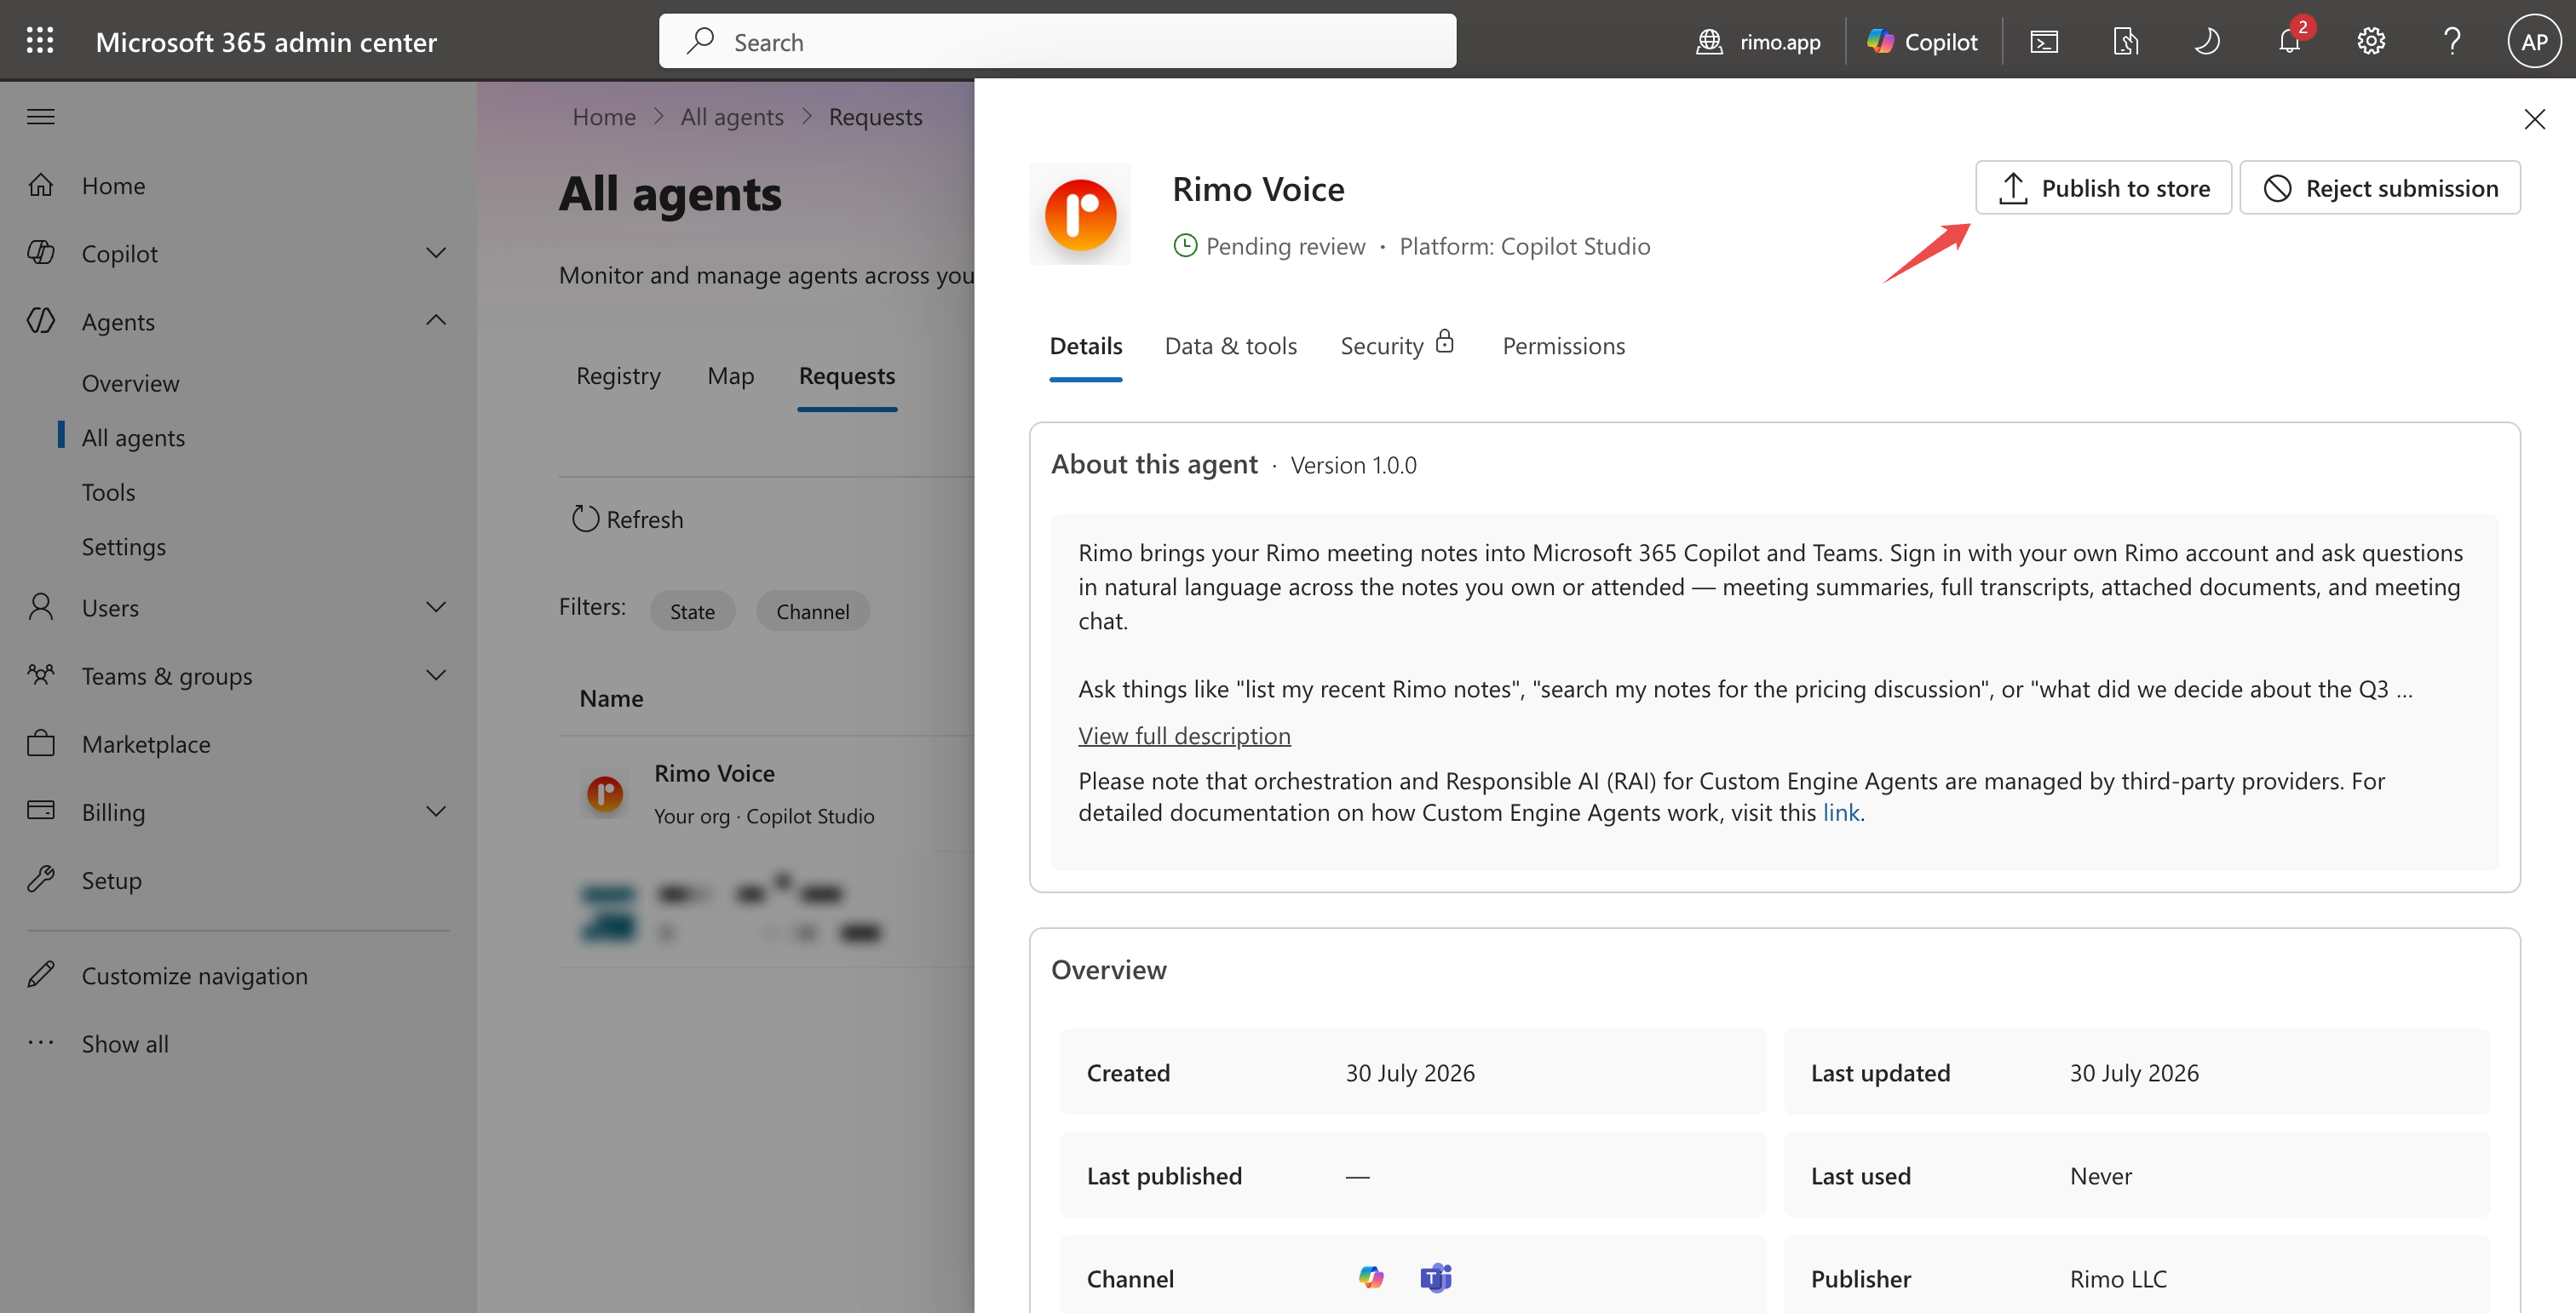This screenshot has height=1313, width=2576.
Task: Open the Cloud Shell icon in header
Action: (x=2044, y=41)
